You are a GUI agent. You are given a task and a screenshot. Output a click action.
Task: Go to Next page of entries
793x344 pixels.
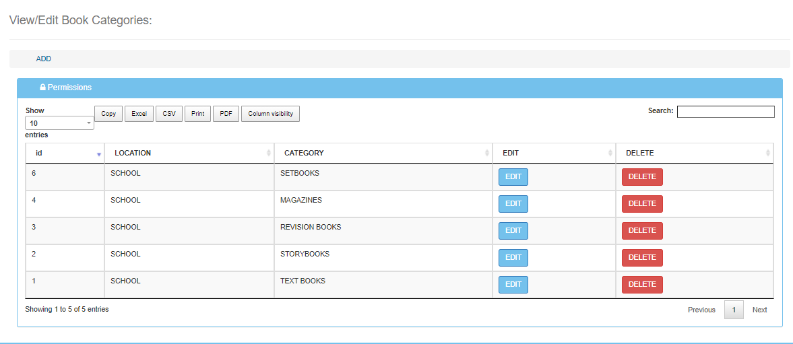point(759,310)
